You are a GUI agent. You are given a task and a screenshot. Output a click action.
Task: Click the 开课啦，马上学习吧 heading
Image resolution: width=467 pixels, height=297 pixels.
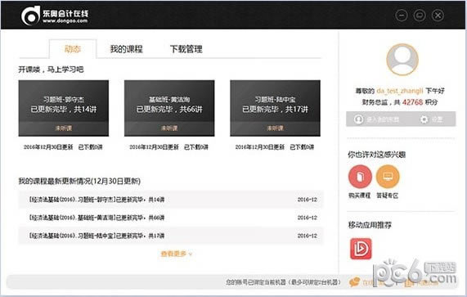(x=51, y=70)
